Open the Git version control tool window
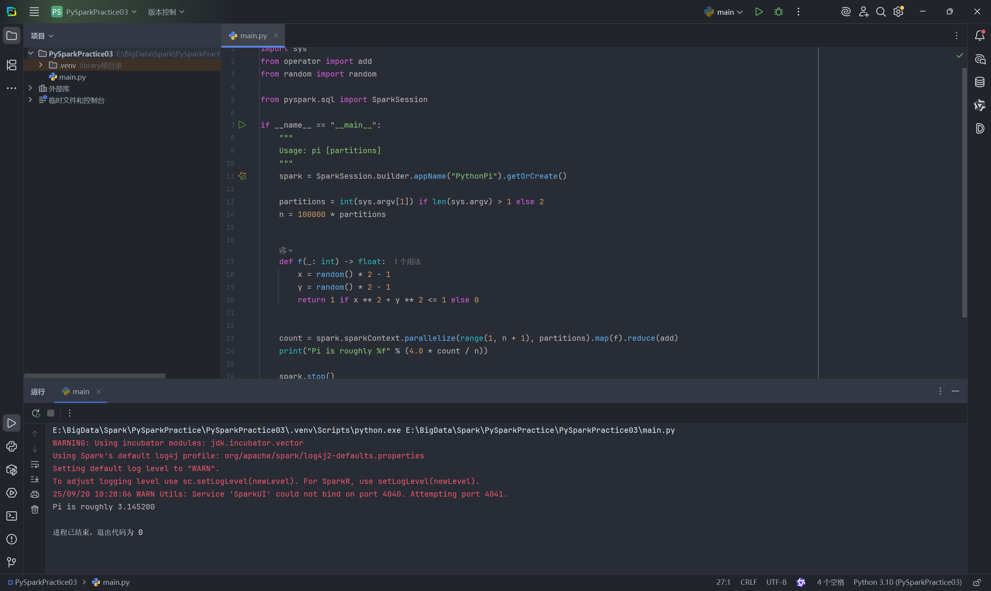Screen dimensions: 991x591 tap(12, 562)
